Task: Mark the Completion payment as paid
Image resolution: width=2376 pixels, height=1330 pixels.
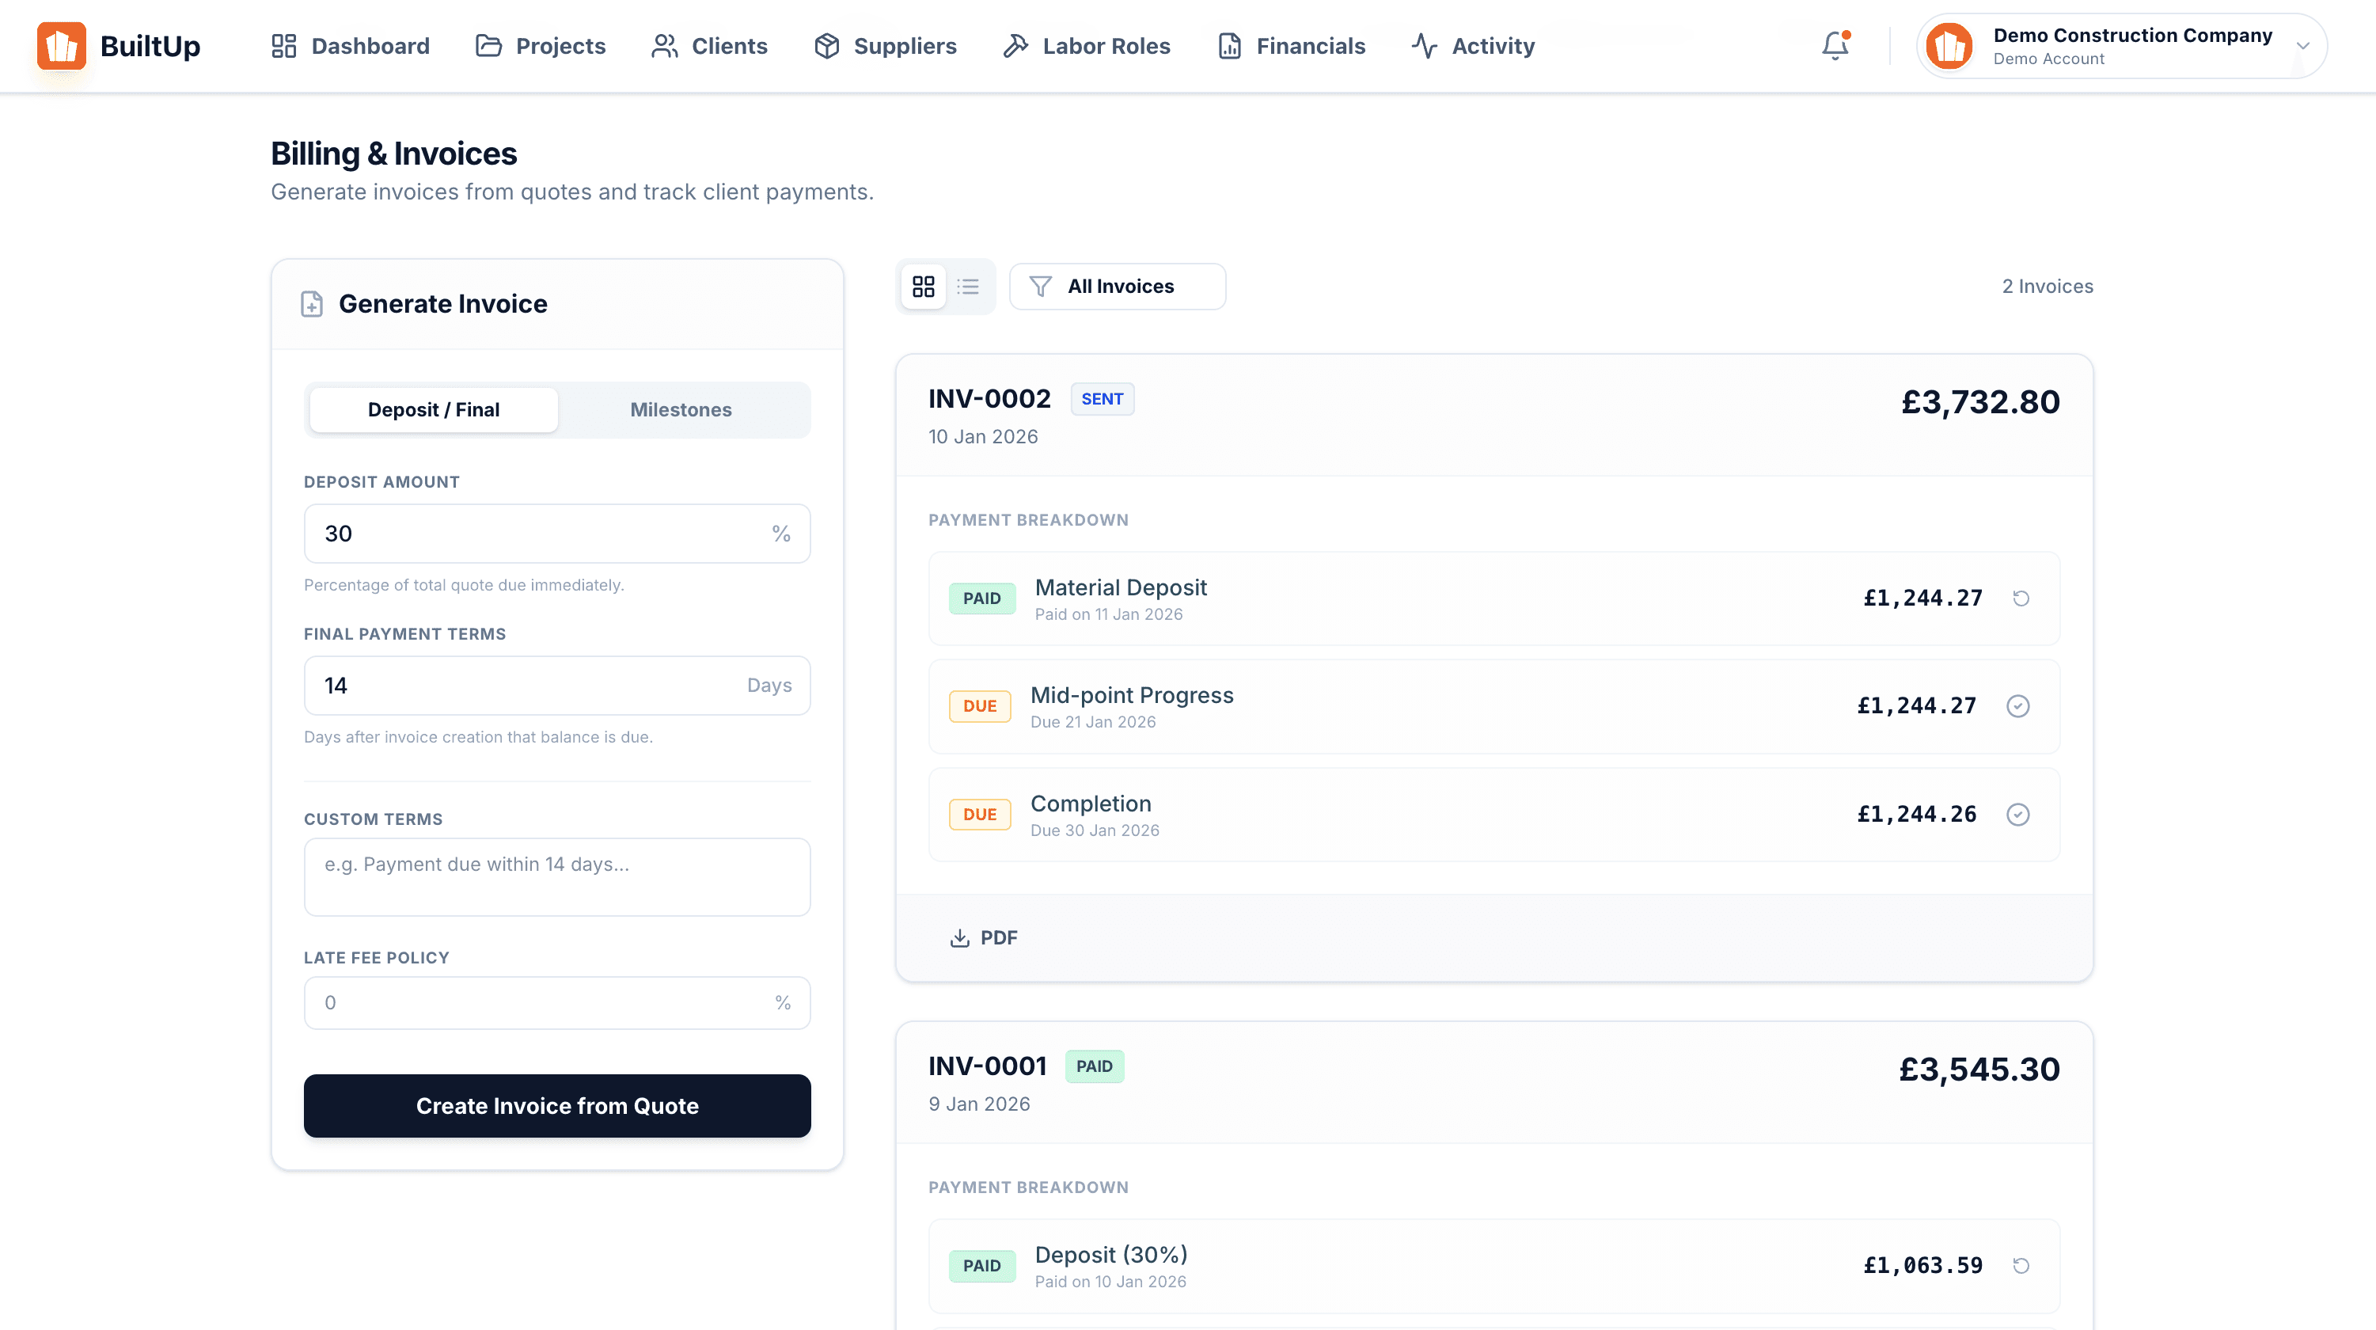Action: point(2019,814)
